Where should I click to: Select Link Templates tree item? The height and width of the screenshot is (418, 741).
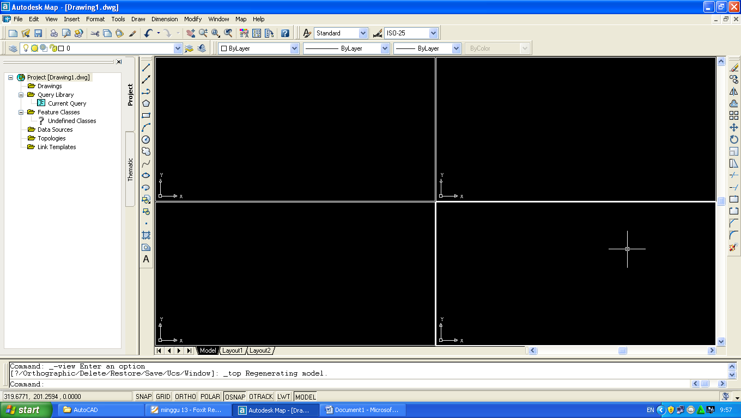(57, 147)
